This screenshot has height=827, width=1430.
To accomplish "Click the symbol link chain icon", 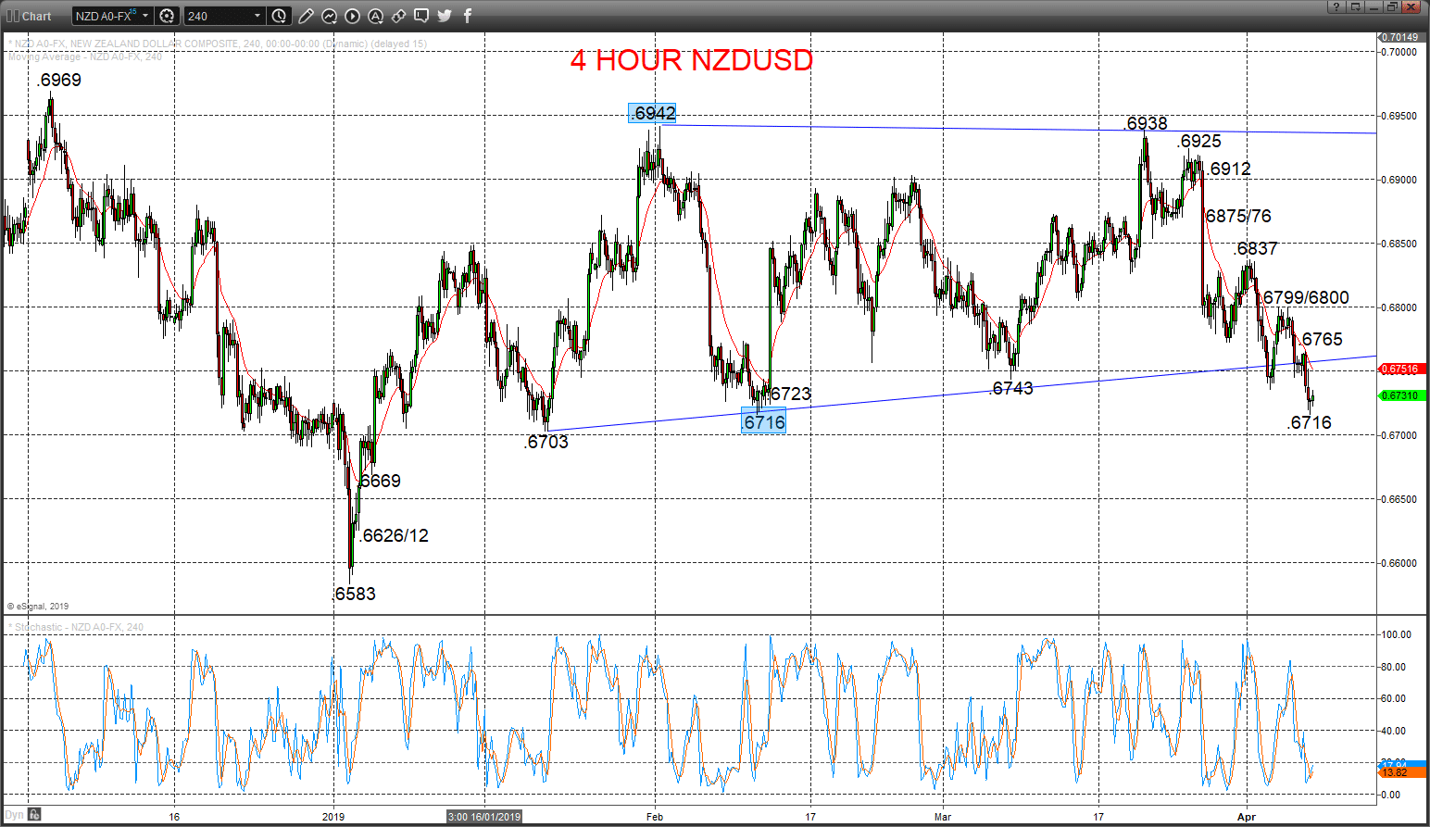I will point(398,16).
